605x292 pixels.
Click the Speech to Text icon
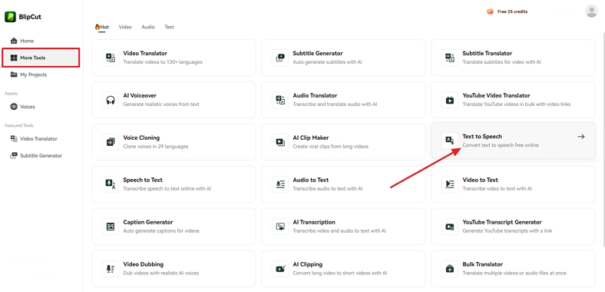coord(111,184)
